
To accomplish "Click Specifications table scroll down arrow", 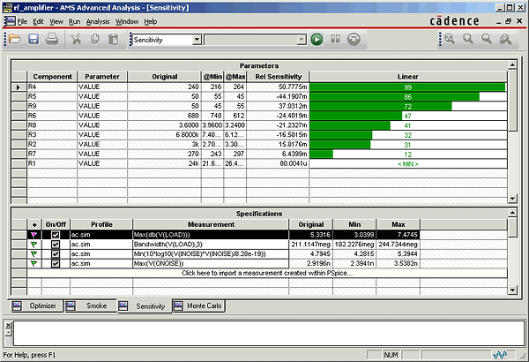I will click(x=512, y=290).
